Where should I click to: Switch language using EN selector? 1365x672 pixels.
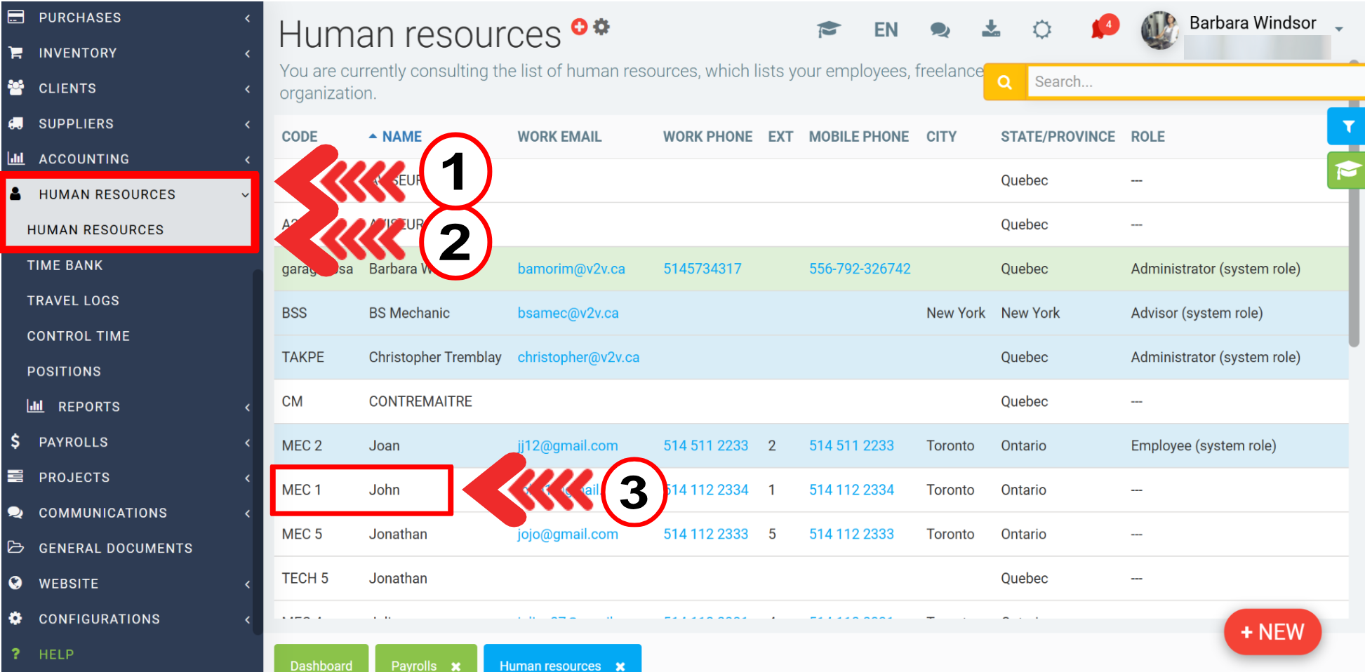tap(886, 29)
